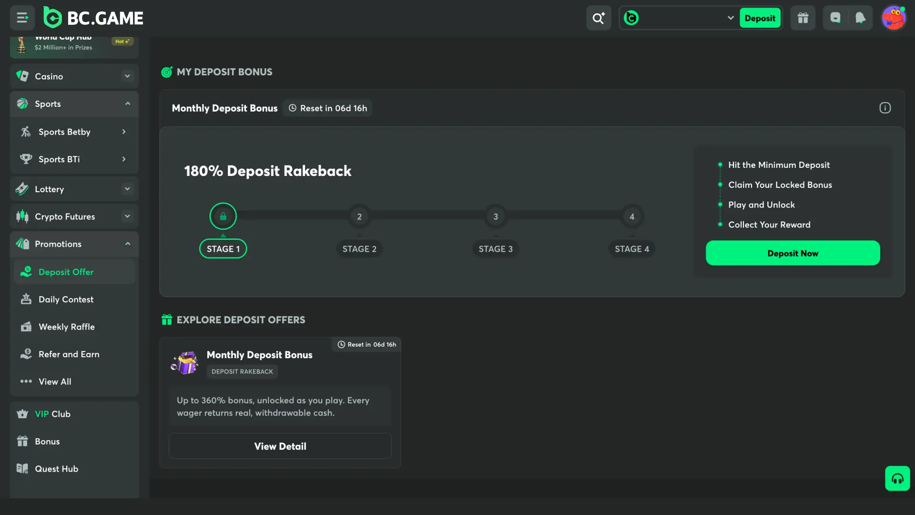Image resolution: width=915 pixels, height=515 pixels.
Task: Click the target icon beside My Deposit Bonus
Action: click(167, 72)
